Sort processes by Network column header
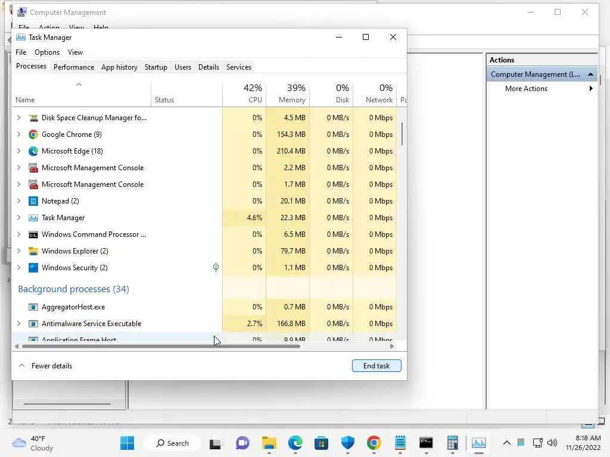The height and width of the screenshot is (457, 610). click(x=375, y=93)
